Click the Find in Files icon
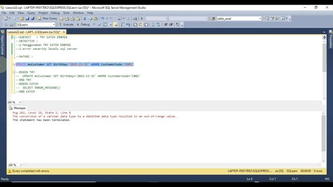Image resolution: width=333 pixels, height=187 pixels. (x=213, y=19)
